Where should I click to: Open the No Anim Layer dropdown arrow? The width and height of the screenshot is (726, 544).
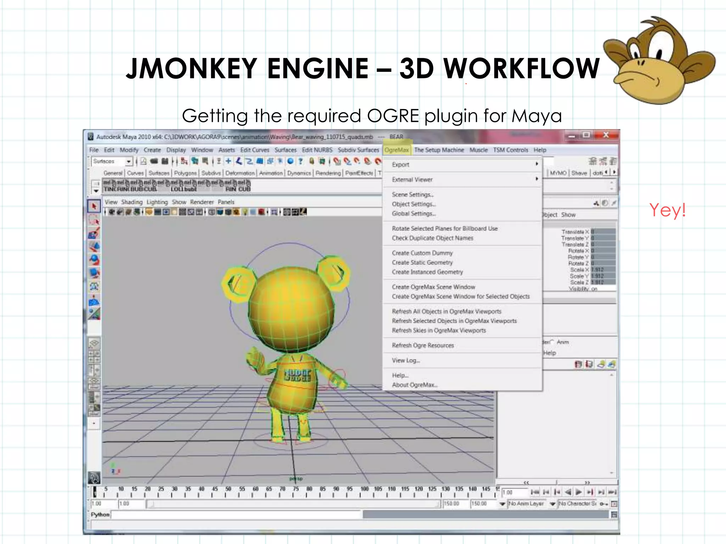click(502, 504)
